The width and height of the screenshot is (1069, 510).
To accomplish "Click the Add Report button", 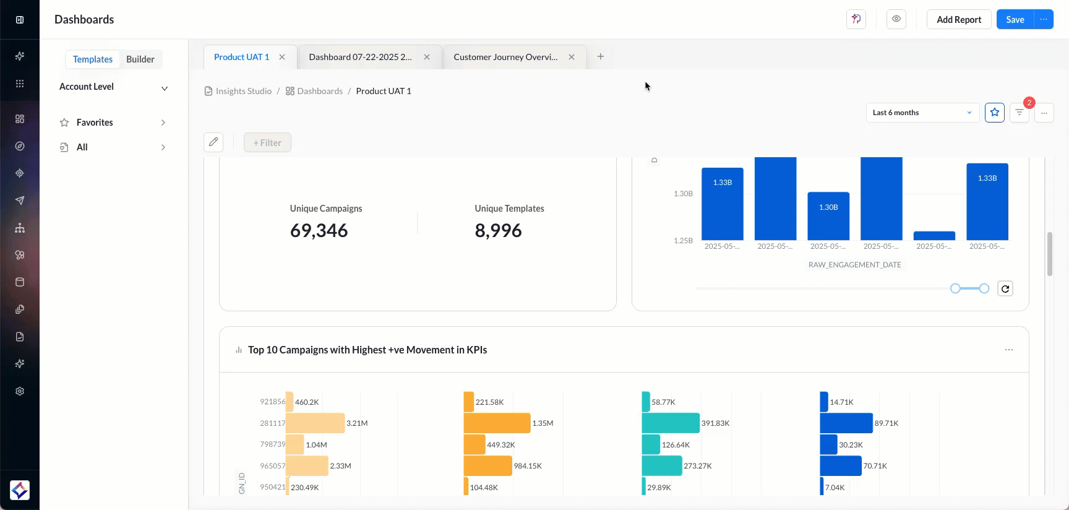I will click(x=958, y=19).
